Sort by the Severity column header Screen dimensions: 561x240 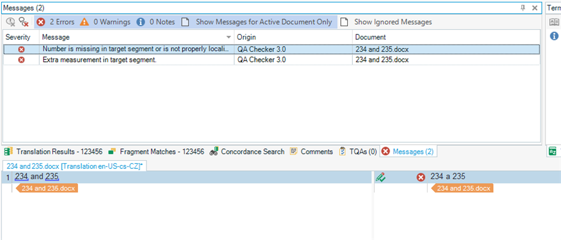click(18, 37)
